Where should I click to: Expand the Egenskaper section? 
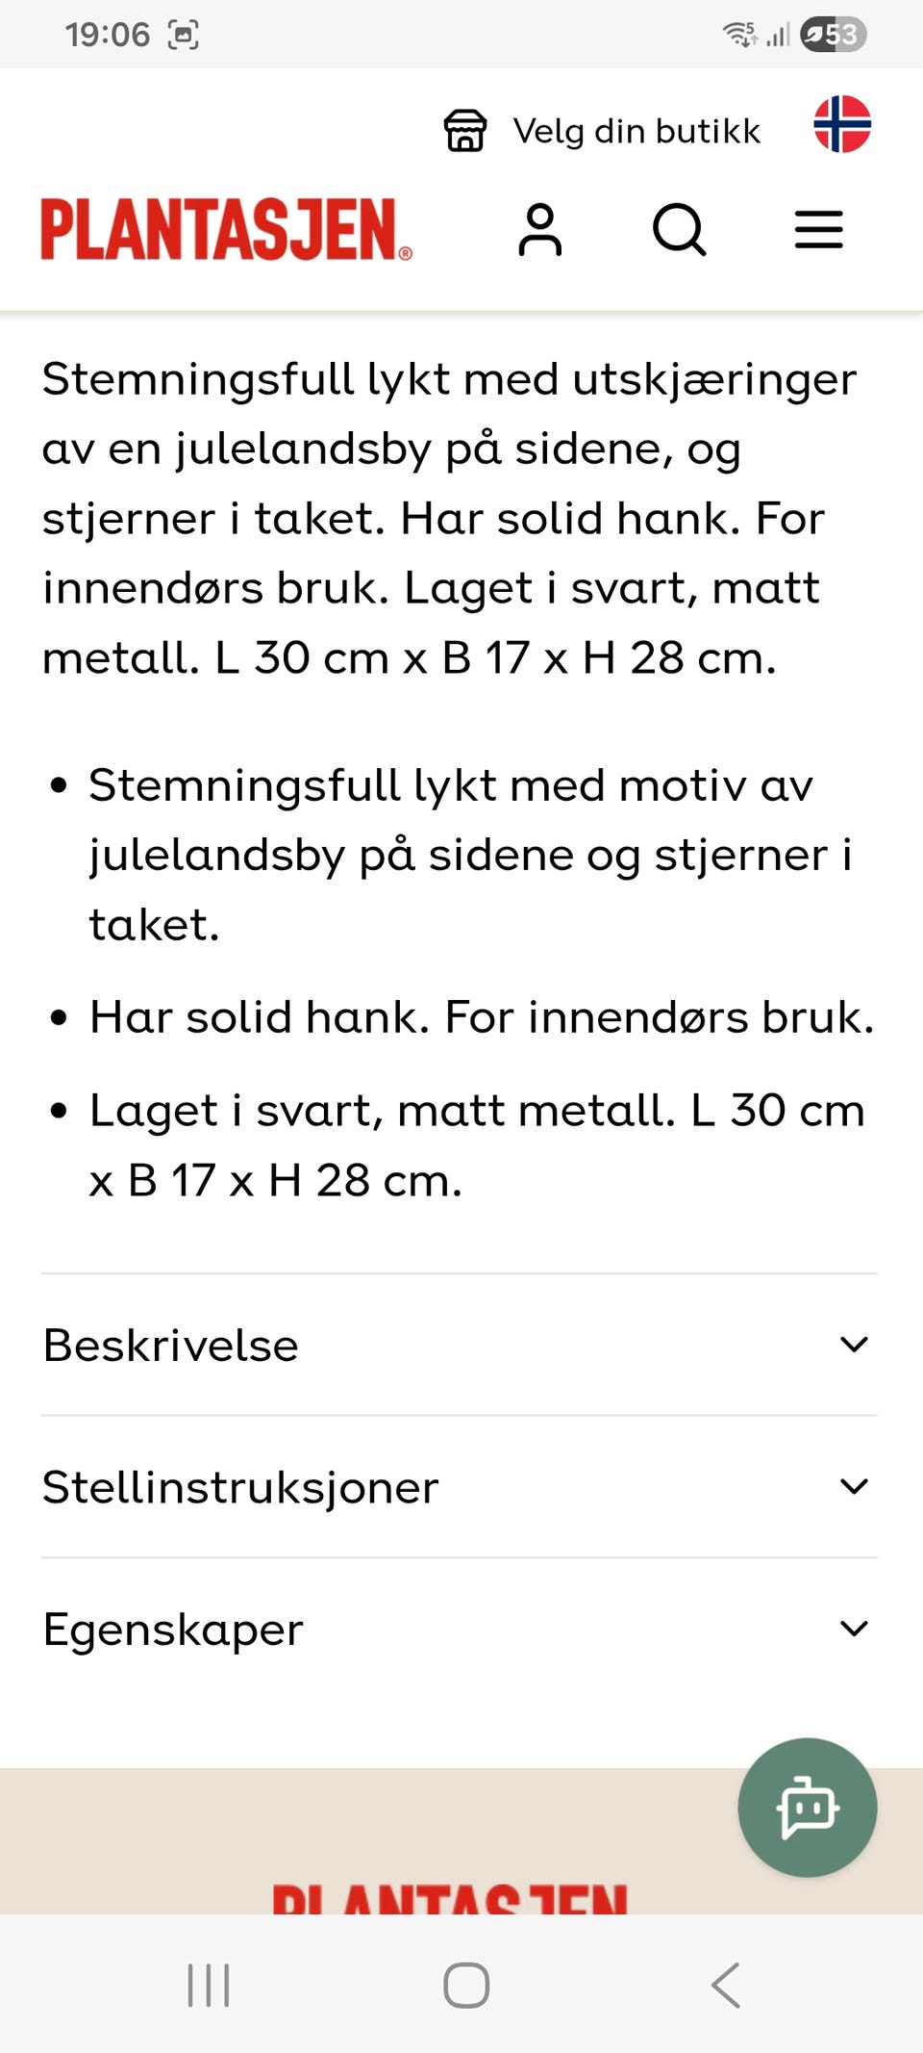tap(460, 1629)
